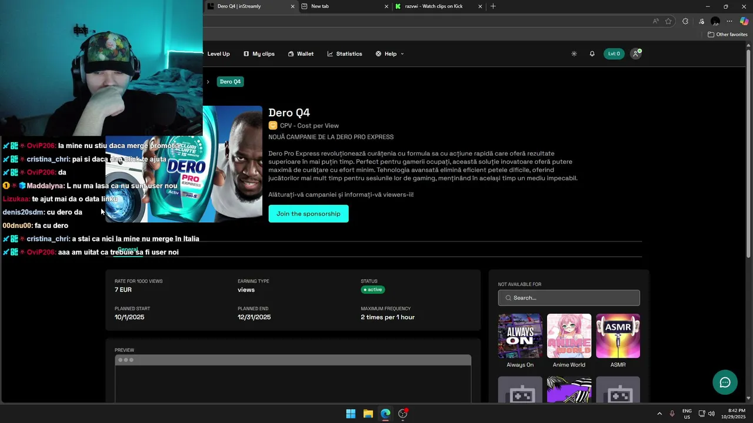Open the Wallet page

[301, 53]
